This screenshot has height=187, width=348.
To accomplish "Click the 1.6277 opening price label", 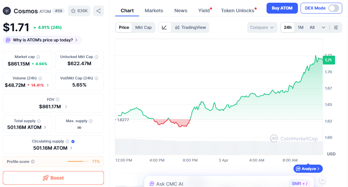I will point(123,120).
